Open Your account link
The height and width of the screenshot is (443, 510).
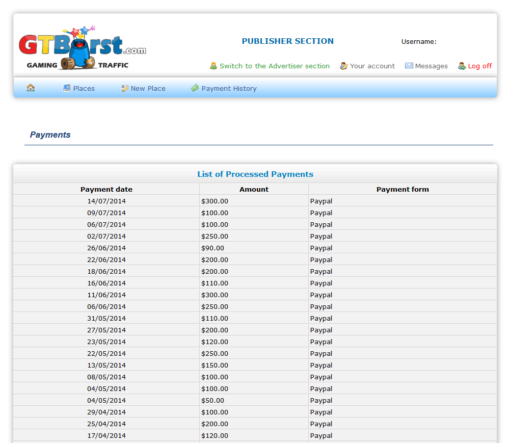[372, 66]
